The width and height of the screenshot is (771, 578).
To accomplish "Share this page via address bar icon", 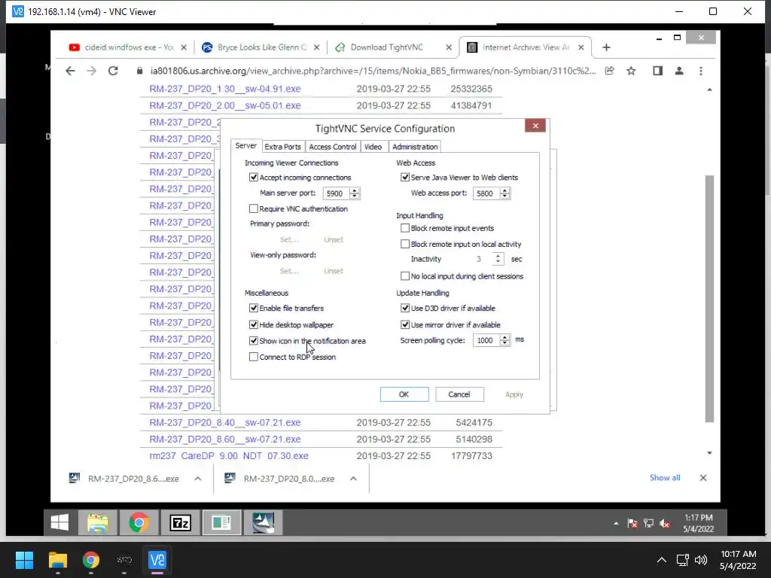I will [x=610, y=71].
